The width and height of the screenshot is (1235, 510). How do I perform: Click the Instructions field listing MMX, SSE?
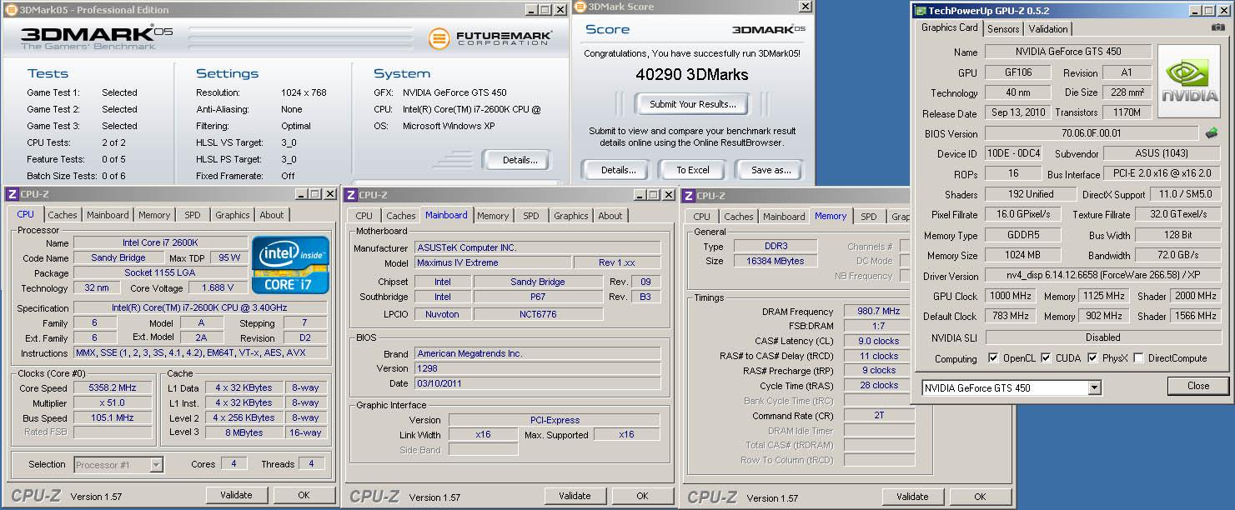tap(200, 353)
